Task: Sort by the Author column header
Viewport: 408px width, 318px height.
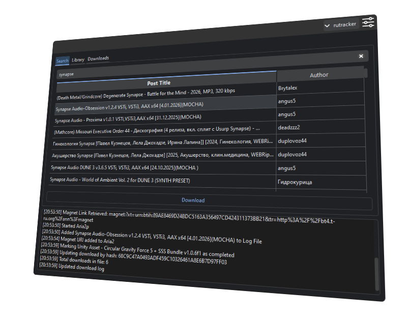Action: tap(319, 75)
